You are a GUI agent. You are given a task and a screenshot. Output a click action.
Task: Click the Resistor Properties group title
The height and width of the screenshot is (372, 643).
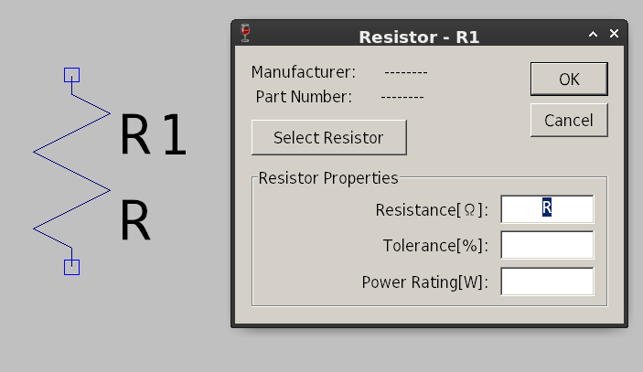[328, 178]
